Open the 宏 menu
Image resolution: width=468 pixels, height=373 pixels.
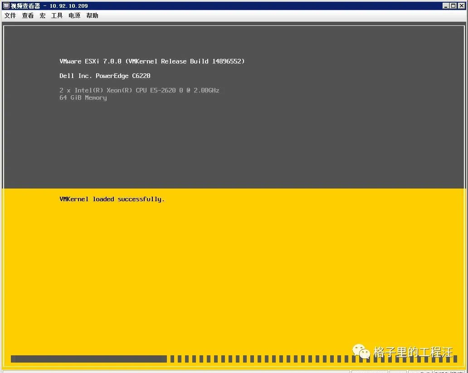pyautogui.click(x=42, y=15)
